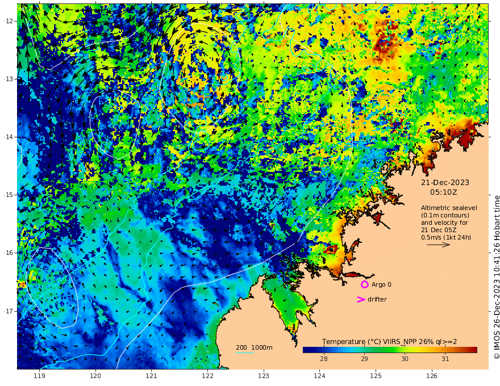This screenshot has width=500, height=386.
Task: Click the text '21 Dec 05Z'
Action: pos(439,230)
